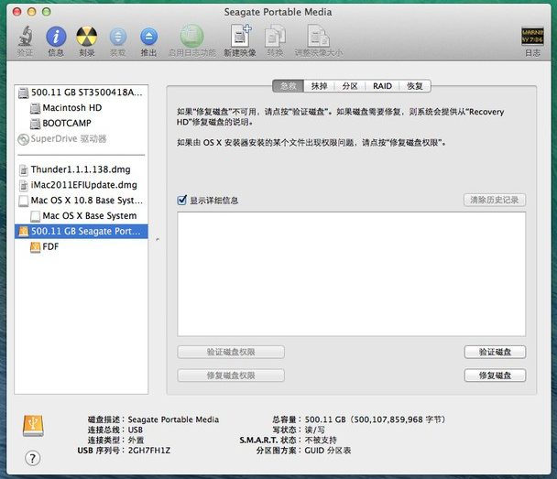Click the Burn (刻录) toolbar icon

(87, 37)
